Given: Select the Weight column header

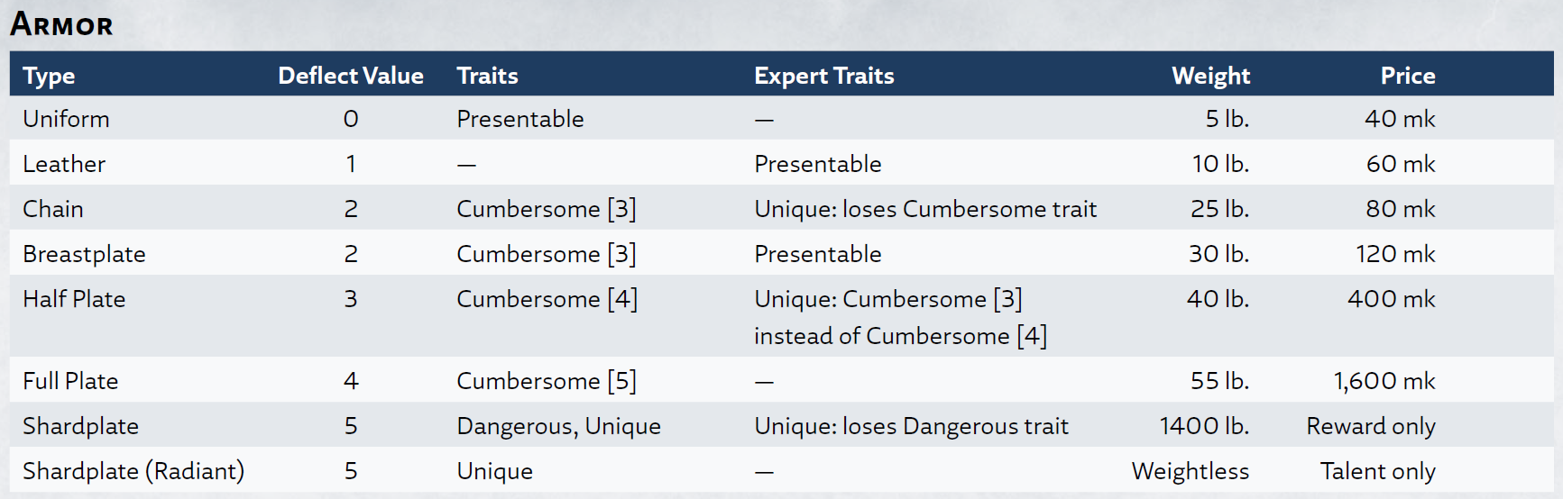Looking at the screenshot, I should pos(1210,77).
